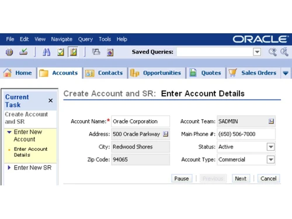Open the Navigate menu
The image size is (292, 219).
tap(61, 39)
